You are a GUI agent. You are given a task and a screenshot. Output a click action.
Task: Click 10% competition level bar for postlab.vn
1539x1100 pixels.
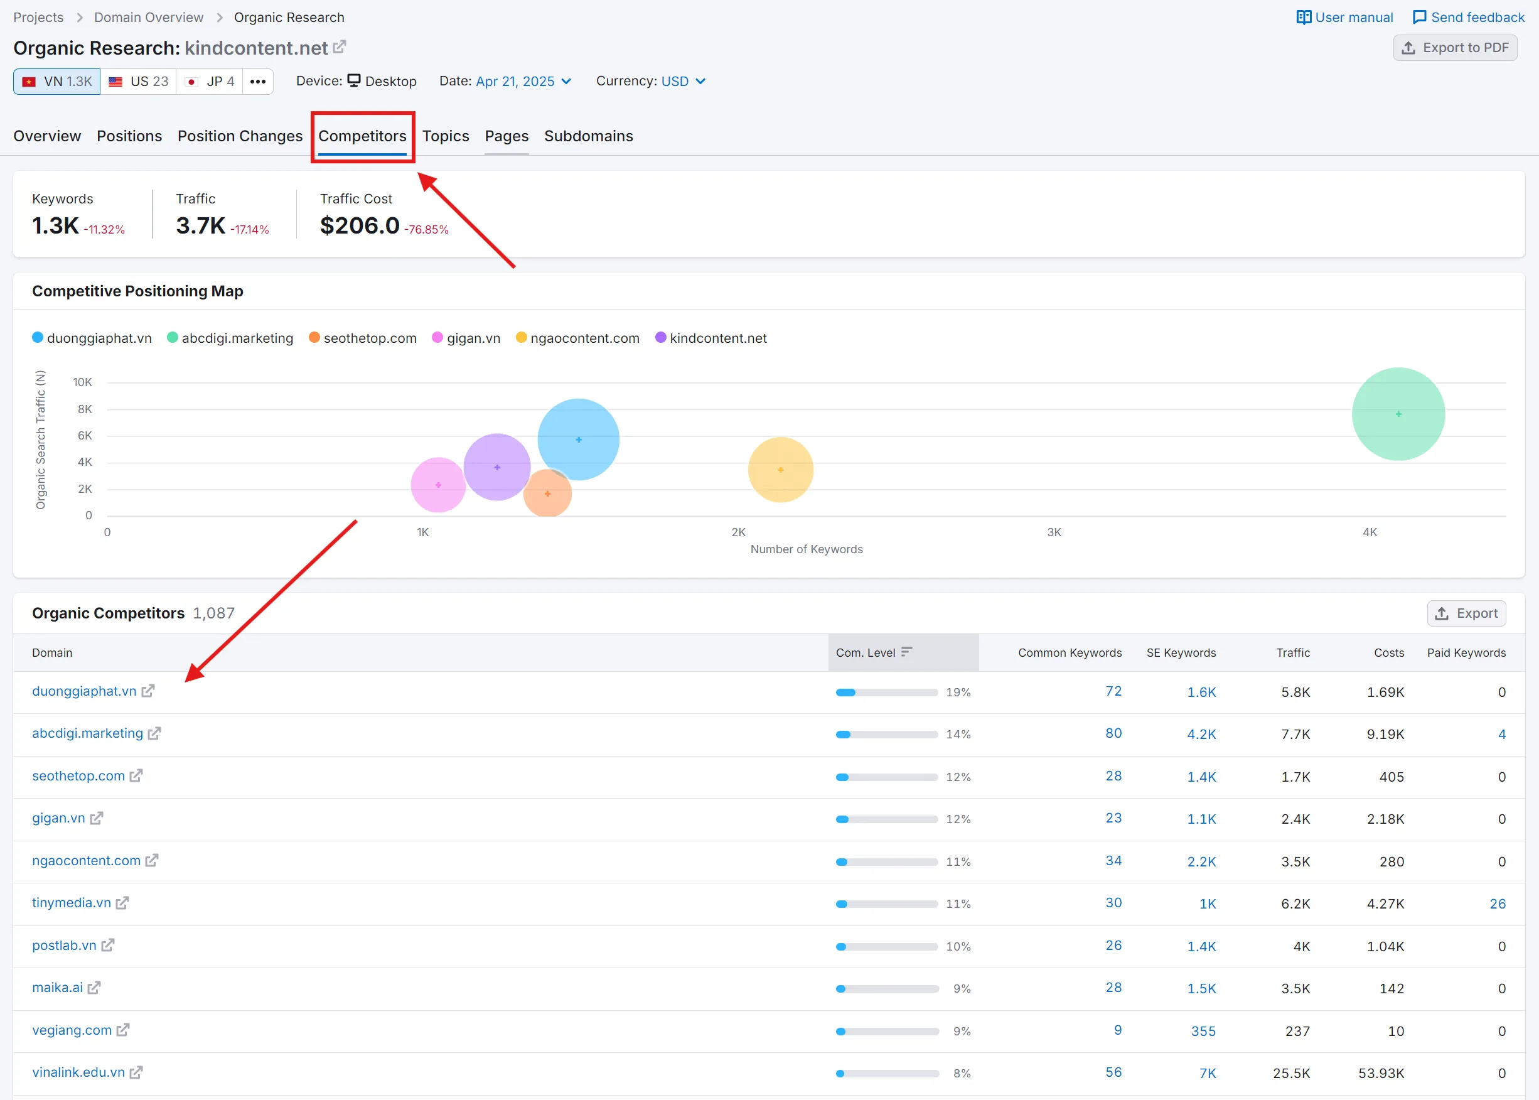point(886,946)
